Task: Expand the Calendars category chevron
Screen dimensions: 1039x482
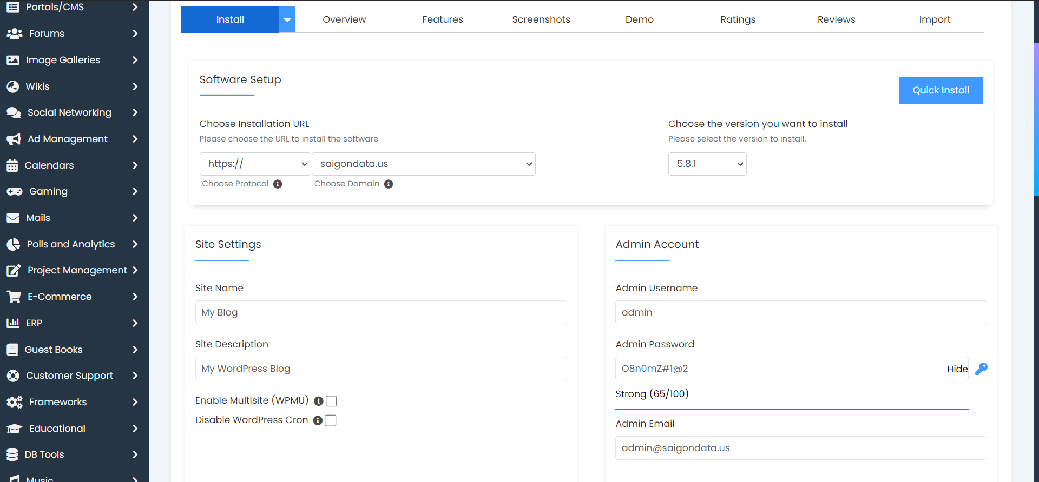Action: point(135,165)
